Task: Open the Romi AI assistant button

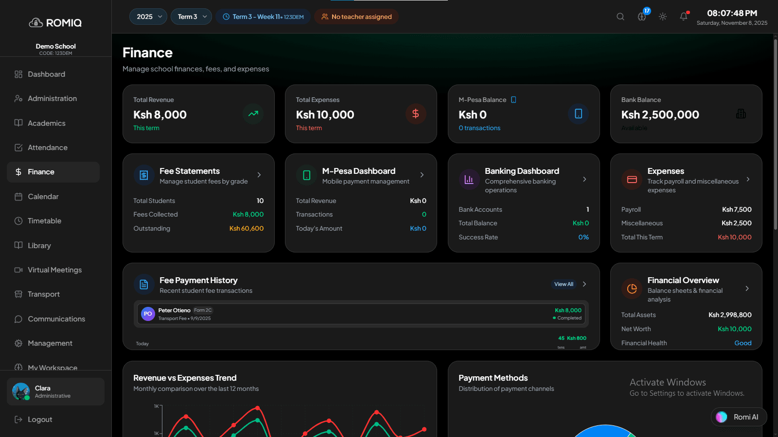Action: 739,417
